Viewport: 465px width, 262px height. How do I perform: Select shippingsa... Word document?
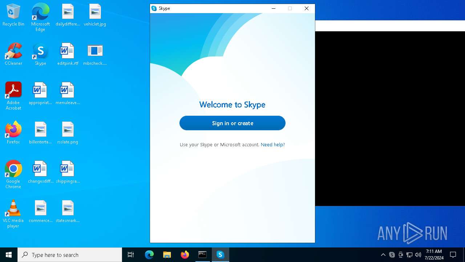[x=68, y=172]
